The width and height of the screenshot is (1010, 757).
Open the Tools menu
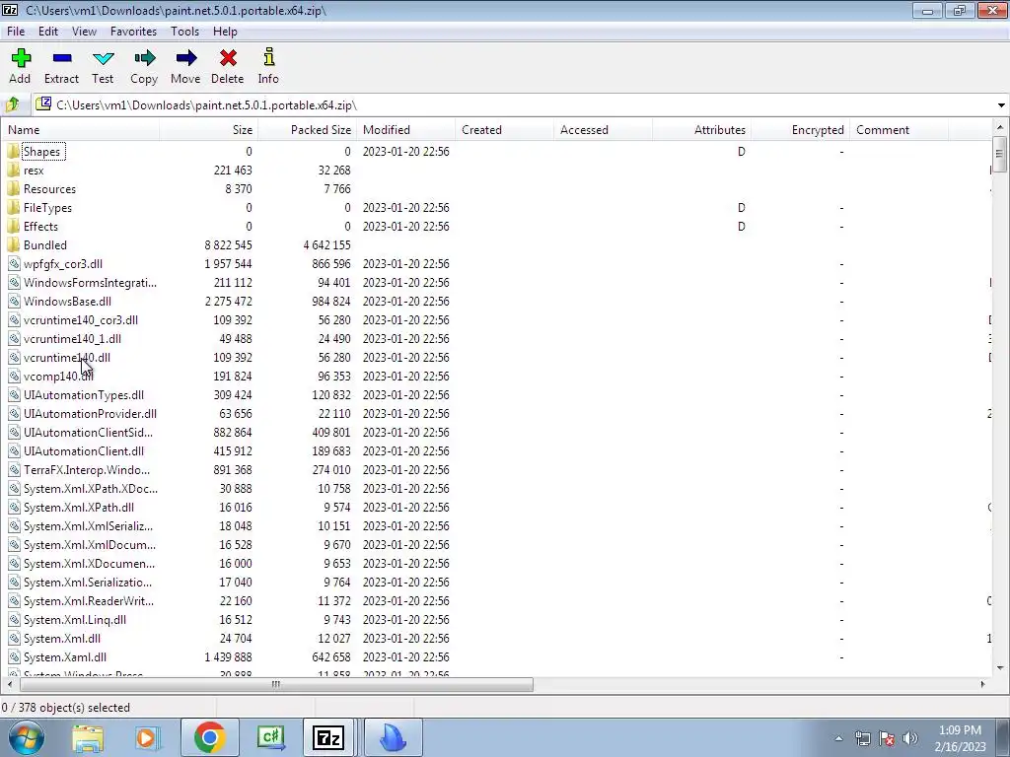(184, 31)
